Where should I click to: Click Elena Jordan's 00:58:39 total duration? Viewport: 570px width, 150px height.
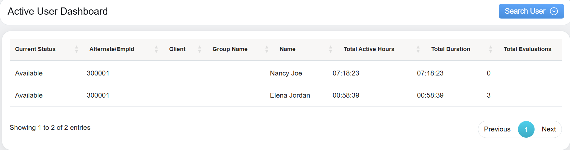click(x=430, y=95)
